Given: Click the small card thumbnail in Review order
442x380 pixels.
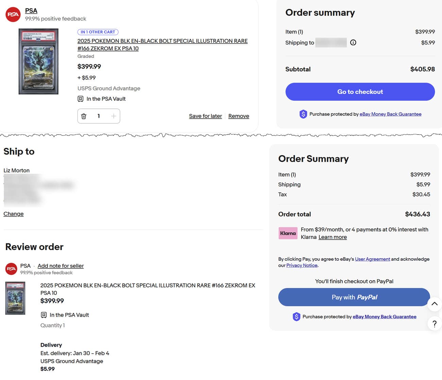Looking at the screenshot, I should point(15,298).
